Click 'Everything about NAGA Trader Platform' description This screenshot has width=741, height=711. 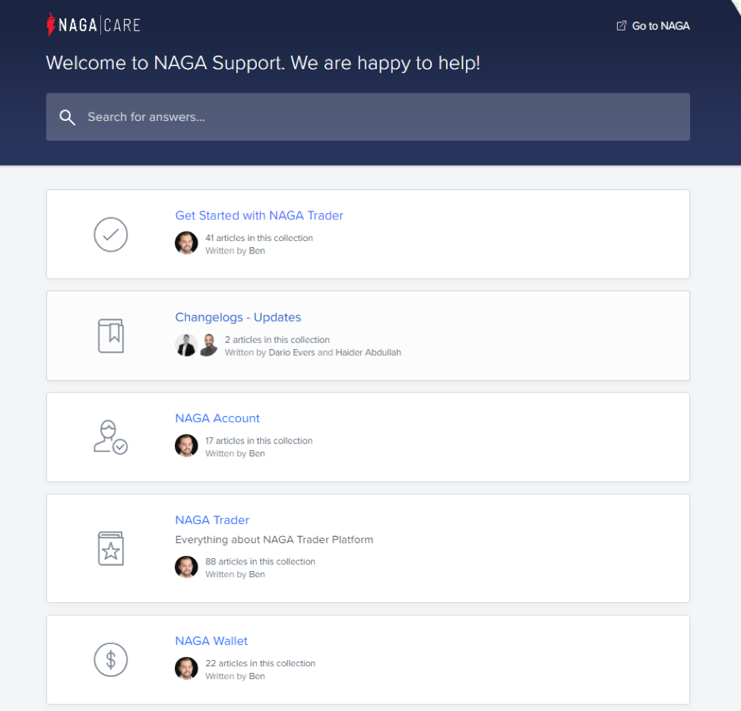[x=274, y=539]
